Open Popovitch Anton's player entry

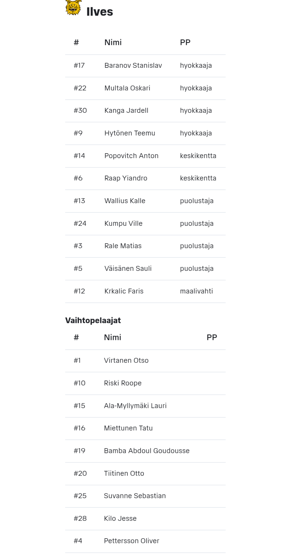pyautogui.click(x=145, y=156)
